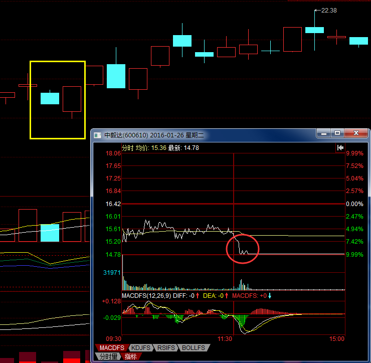The height and width of the screenshot is (363, 371).
Task: Select the 指标 tab
Action: (x=131, y=356)
